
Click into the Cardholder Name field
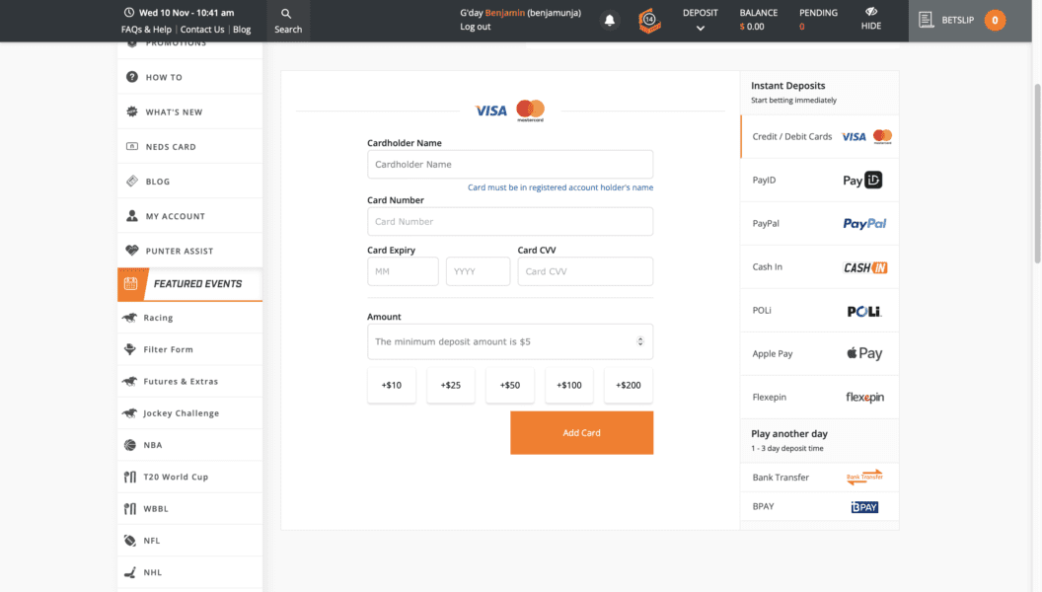[x=509, y=164]
